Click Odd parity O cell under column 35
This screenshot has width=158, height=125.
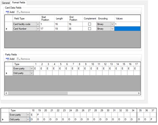140,119
